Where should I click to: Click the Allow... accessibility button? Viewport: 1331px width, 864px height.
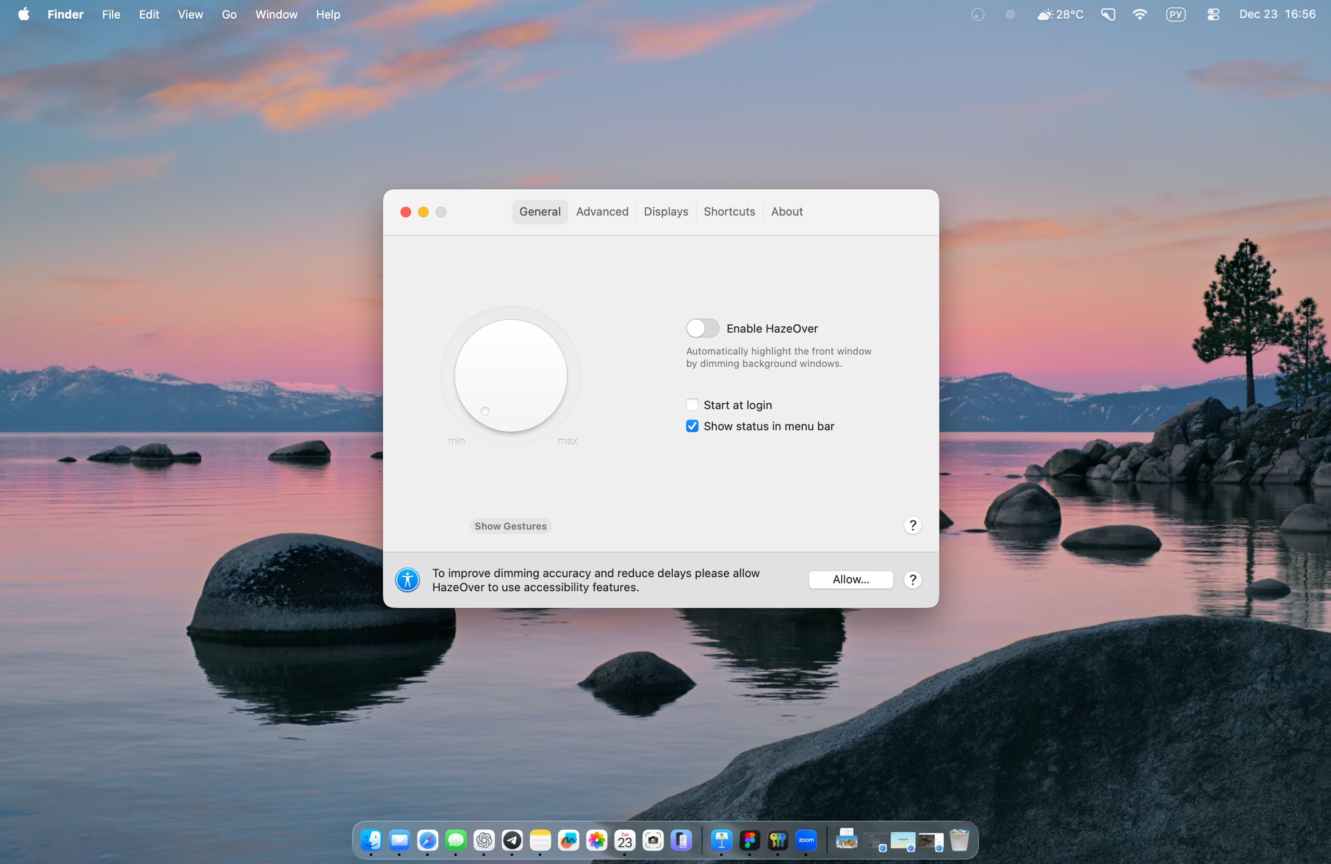point(850,579)
